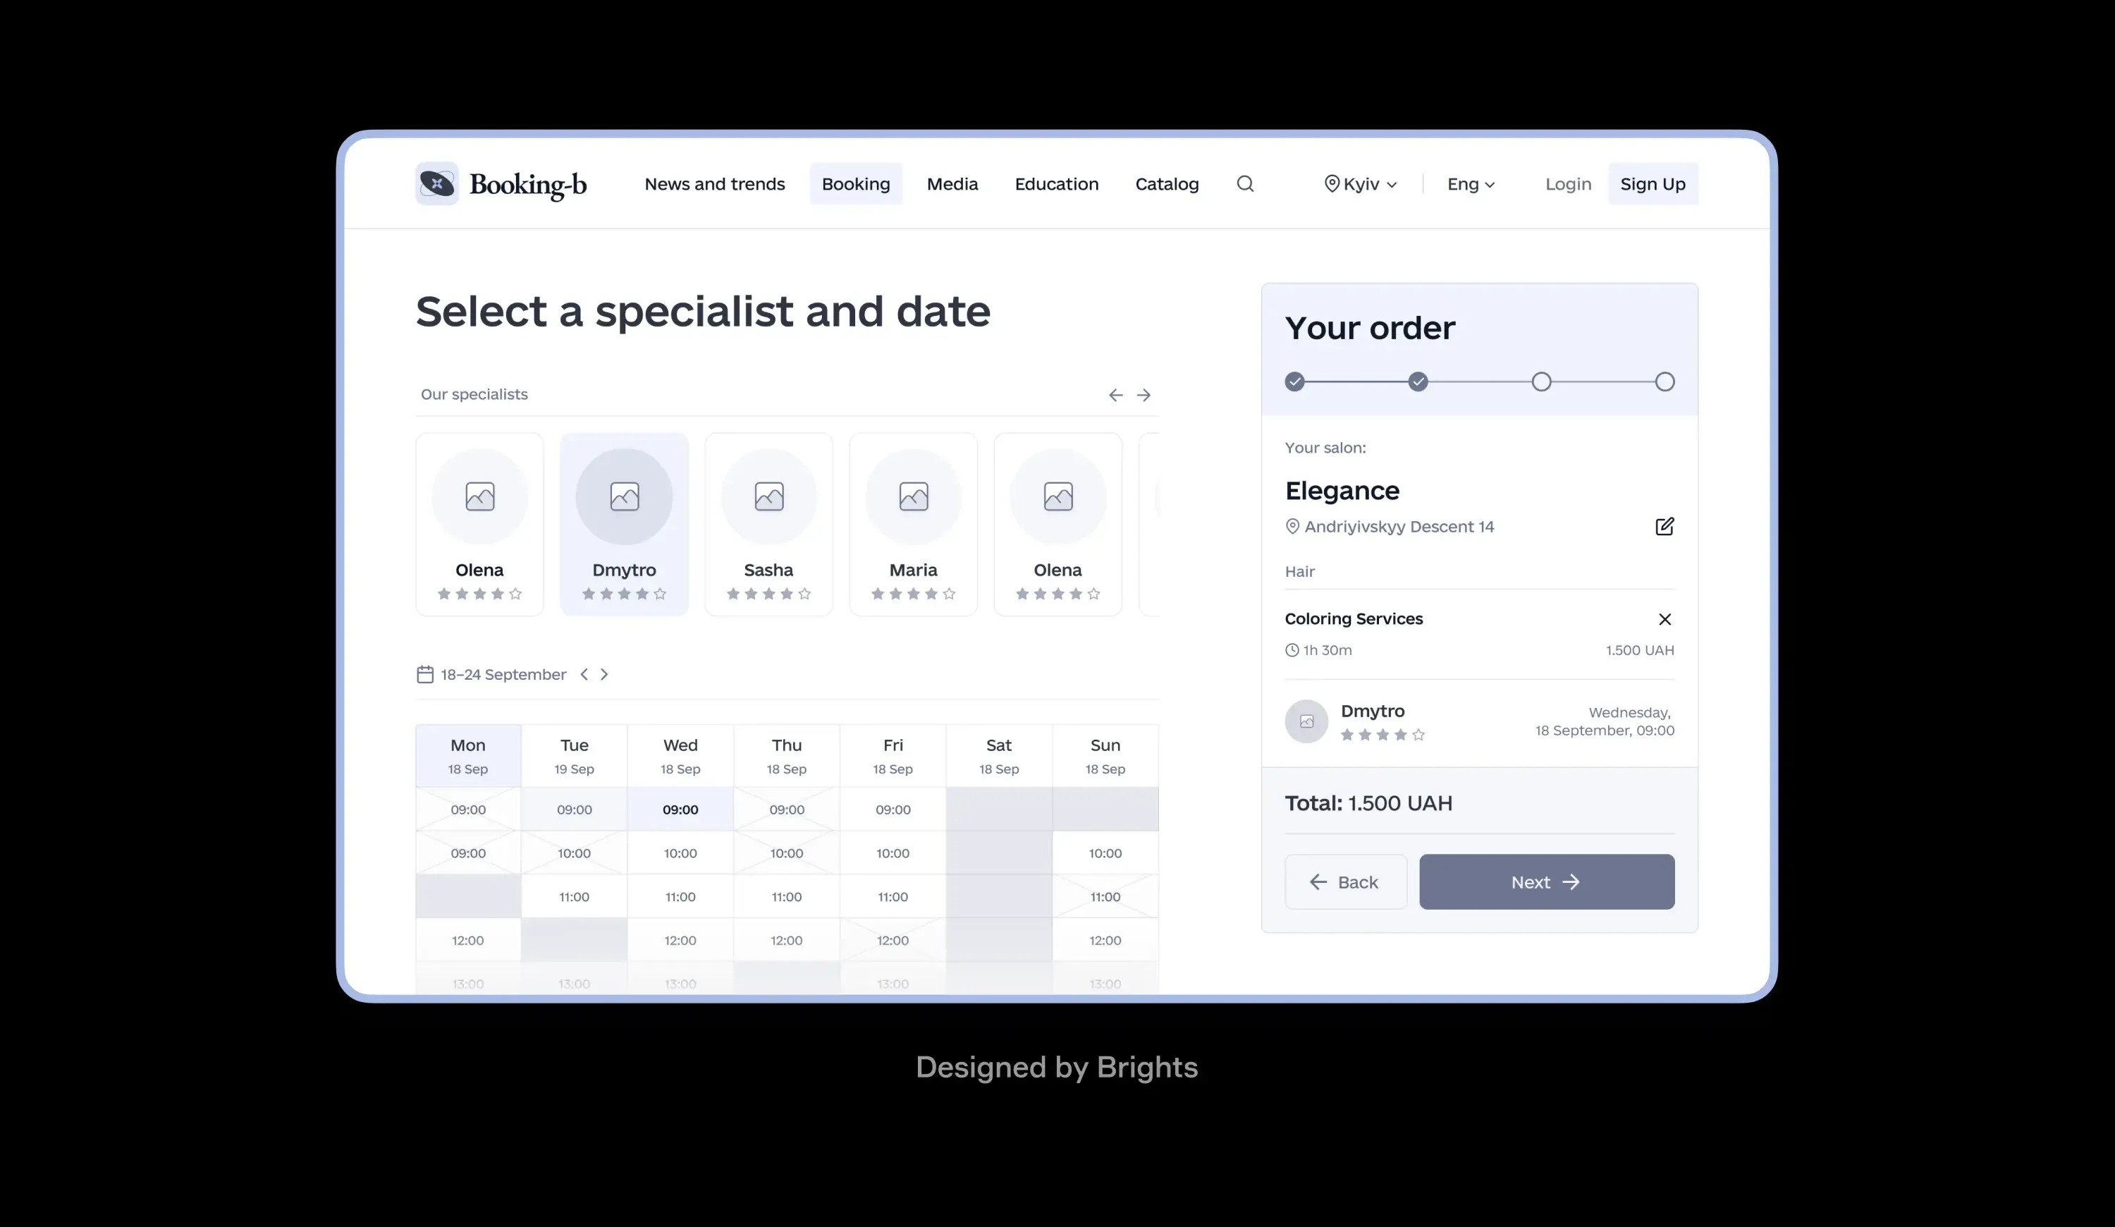Select the Tue 19 Sep column header
Viewport: 2115px width, 1227px height.
[574, 756]
